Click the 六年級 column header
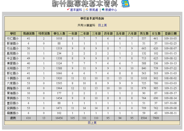The image size is (184, 131). [x=132, y=34]
